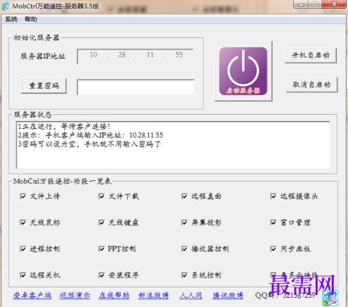The width and height of the screenshot is (348, 307).
Task: Open the 腾讯微博 link
Action: click(x=228, y=295)
